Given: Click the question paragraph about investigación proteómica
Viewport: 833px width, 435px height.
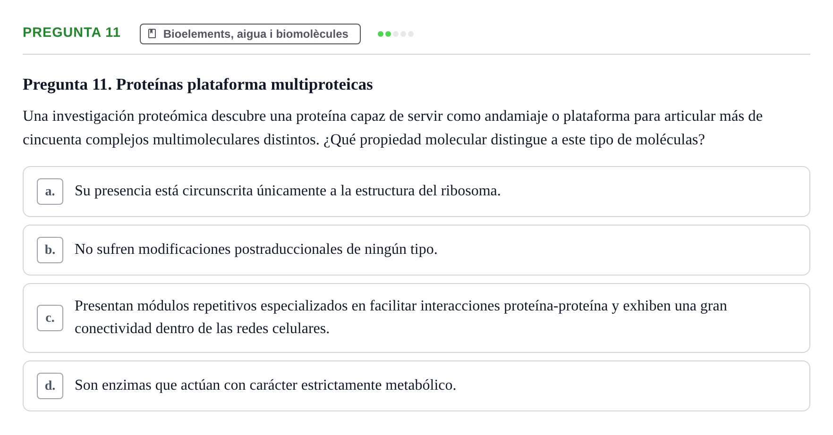Looking at the screenshot, I should 392,128.
